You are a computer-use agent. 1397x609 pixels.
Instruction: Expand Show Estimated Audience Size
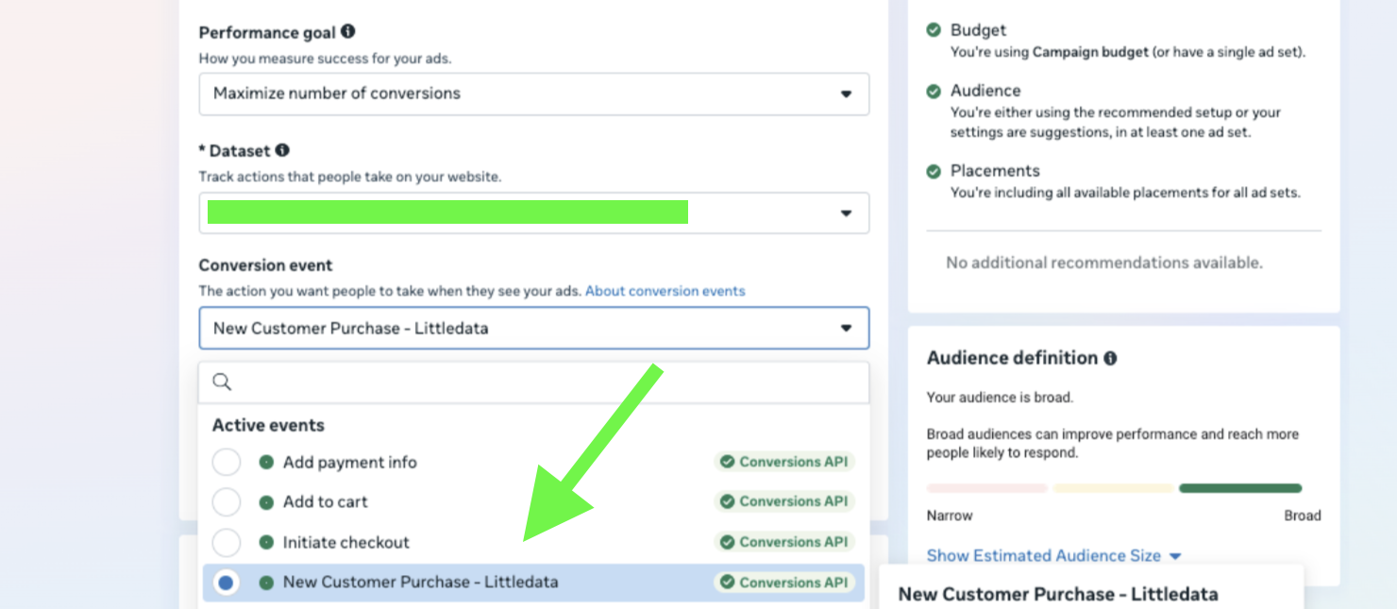(x=1052, y=556)
